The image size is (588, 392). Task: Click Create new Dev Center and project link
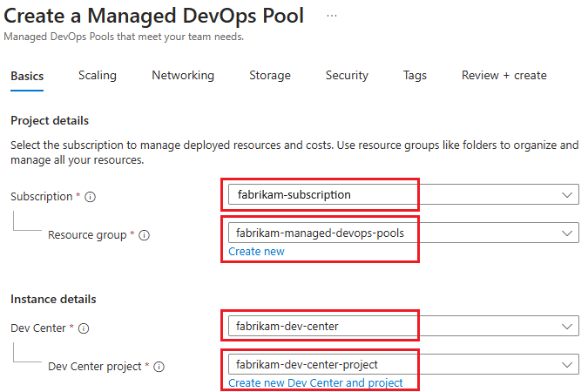coord(315,382)
